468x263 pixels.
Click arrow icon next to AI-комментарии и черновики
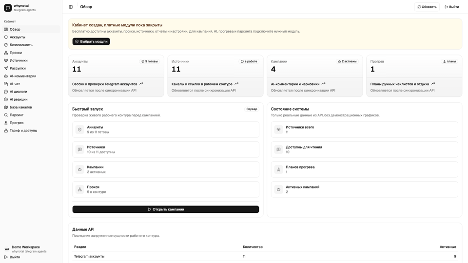tap(324, 84)
